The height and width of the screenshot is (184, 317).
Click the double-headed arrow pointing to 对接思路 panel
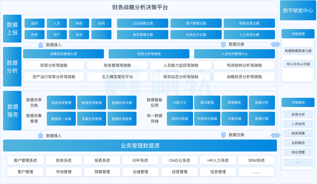275,45
